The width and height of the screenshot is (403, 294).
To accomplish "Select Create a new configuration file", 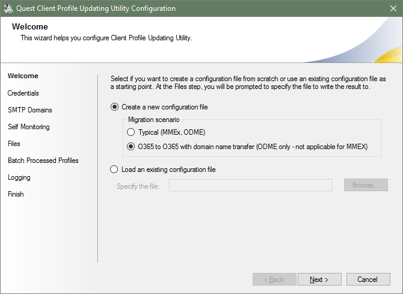I will pos(115,107).
